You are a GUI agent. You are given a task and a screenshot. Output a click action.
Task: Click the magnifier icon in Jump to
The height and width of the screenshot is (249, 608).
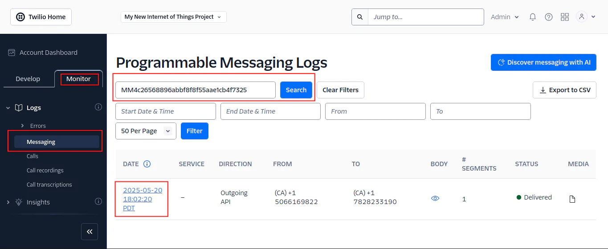coord(360,17)
